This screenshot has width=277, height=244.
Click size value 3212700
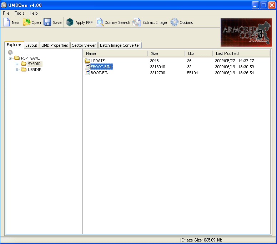tap(157, 72)
